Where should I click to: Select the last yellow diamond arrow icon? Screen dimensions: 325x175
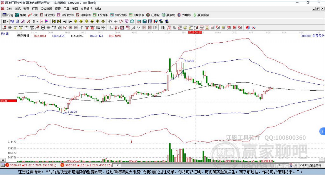point(103,21)
